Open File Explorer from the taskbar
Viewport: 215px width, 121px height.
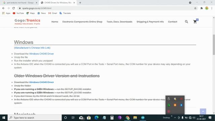click(135, 118)
